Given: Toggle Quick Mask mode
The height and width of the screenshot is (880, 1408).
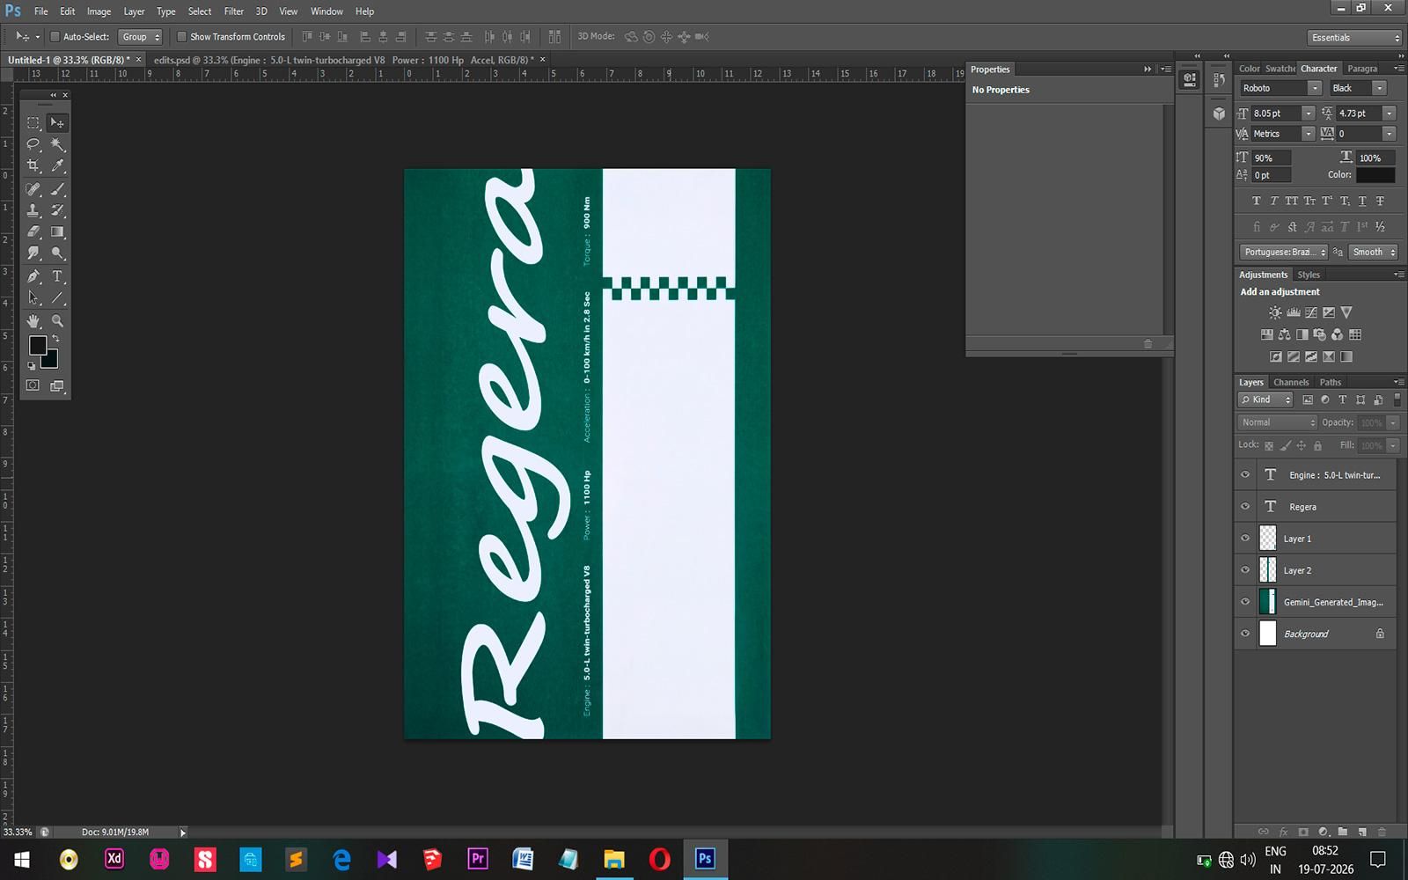Looking at the screenshot, I should tap(33, 385).
